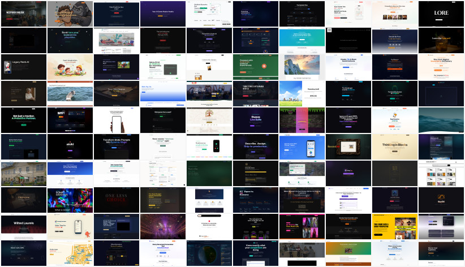Select the Queue Live Suite thumbnail

[x=256, y=120]
